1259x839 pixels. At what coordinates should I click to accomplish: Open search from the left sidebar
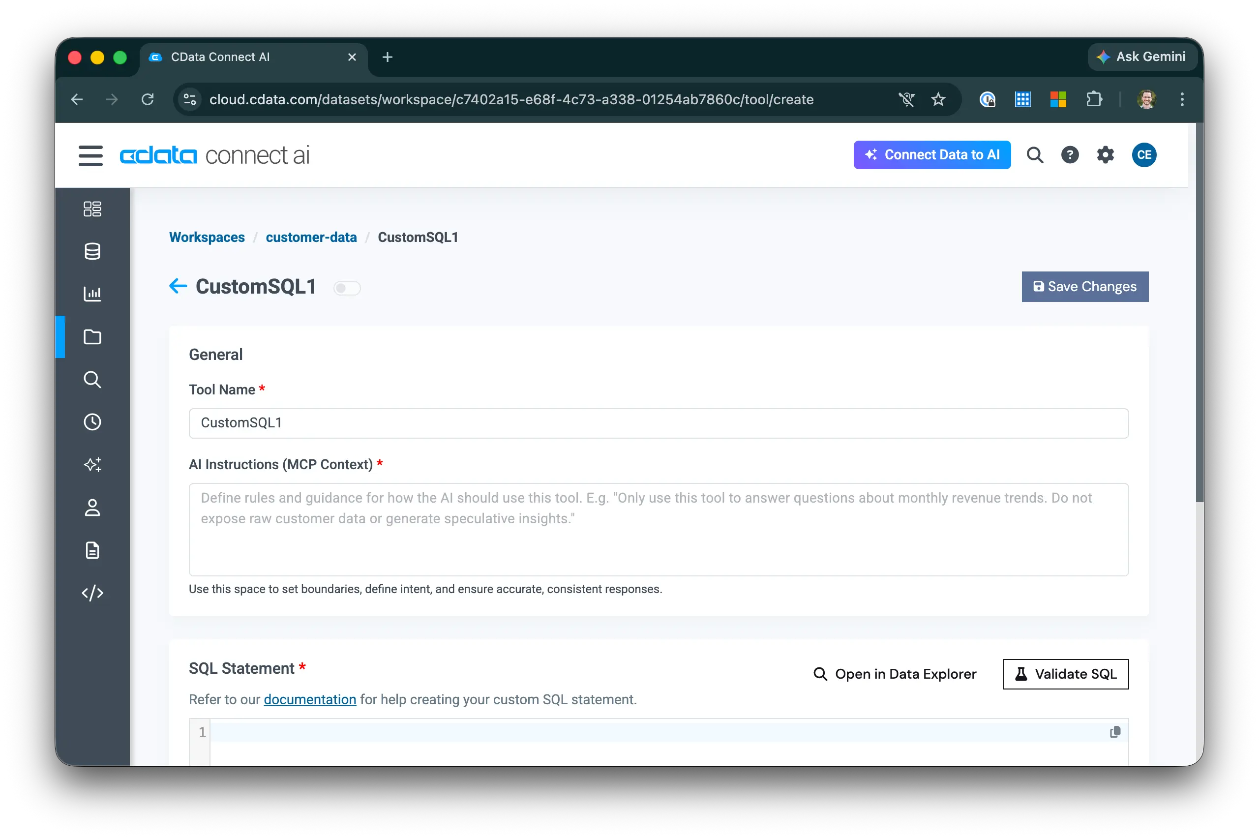[92, 380]
